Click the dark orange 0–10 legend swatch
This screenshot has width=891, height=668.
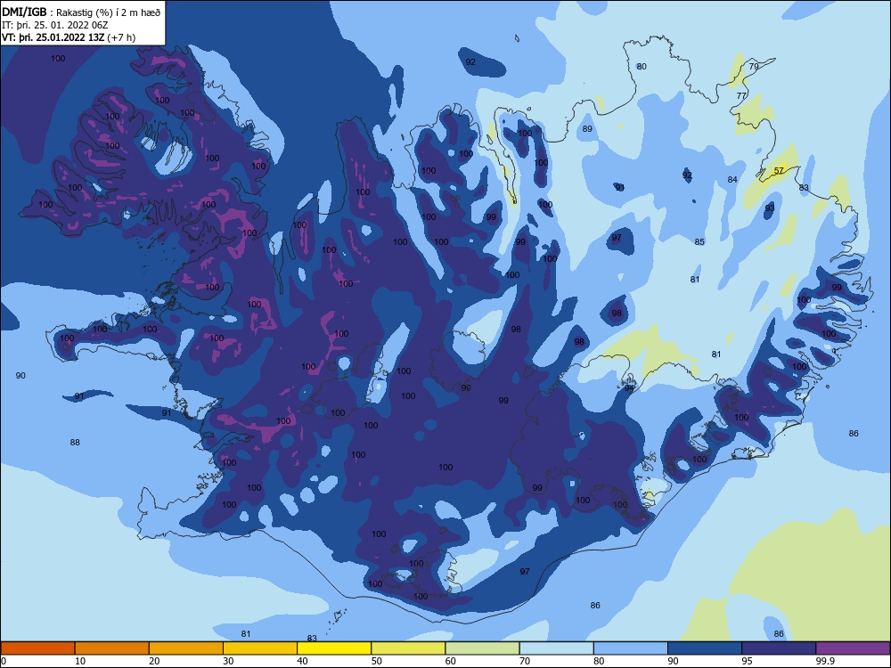tap(37, 648)
